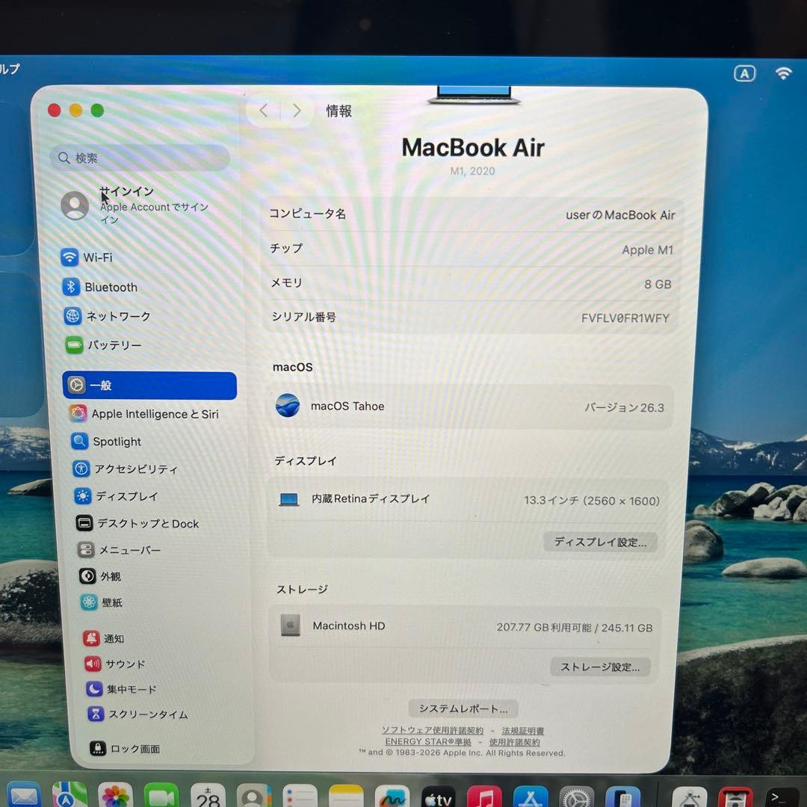This screenshot has width=807, height=807.
Task: Click the ルプ menu bar item
Action: click(10, 69)
